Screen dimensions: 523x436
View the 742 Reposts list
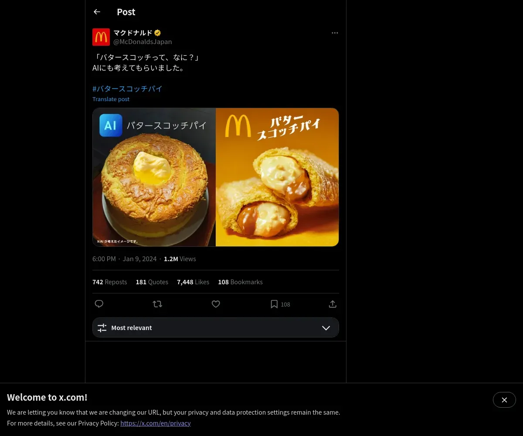tap(109, 282)
